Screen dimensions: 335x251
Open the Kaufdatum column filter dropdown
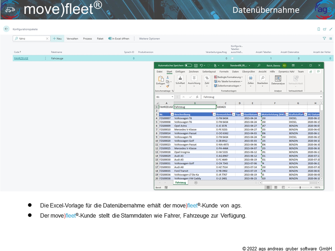click(259, 115)
